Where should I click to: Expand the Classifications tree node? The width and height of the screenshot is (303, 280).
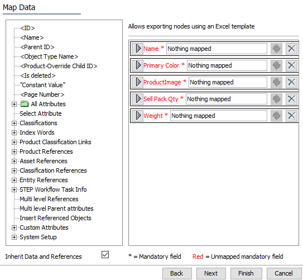click(x=14, y=123)
